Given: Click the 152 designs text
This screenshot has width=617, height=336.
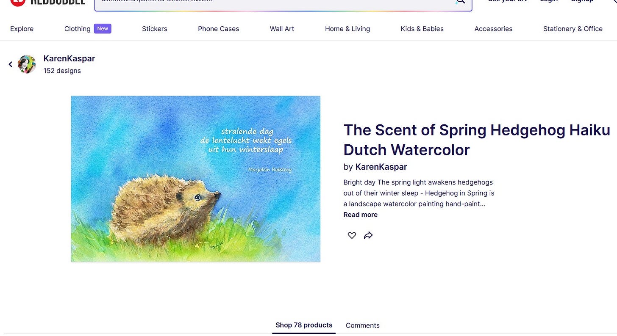Looking at the screenshot, I should point(62,71).
